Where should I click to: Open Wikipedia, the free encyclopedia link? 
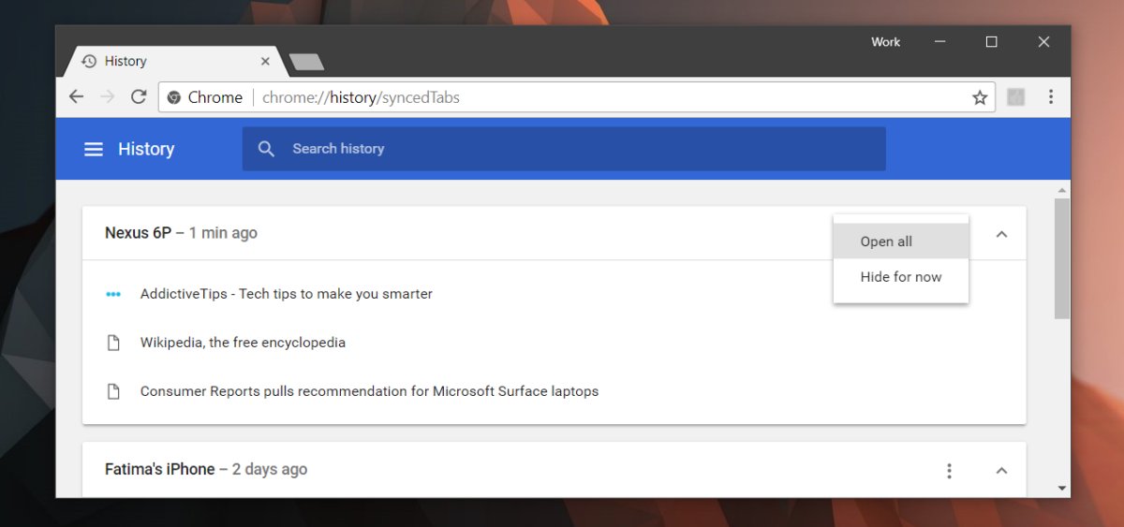tap(243, 343)
